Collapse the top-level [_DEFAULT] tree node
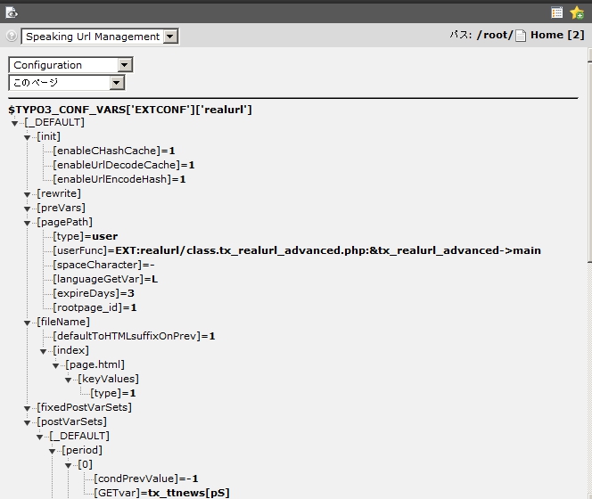The image size is (592, 499). click(15, 124)
